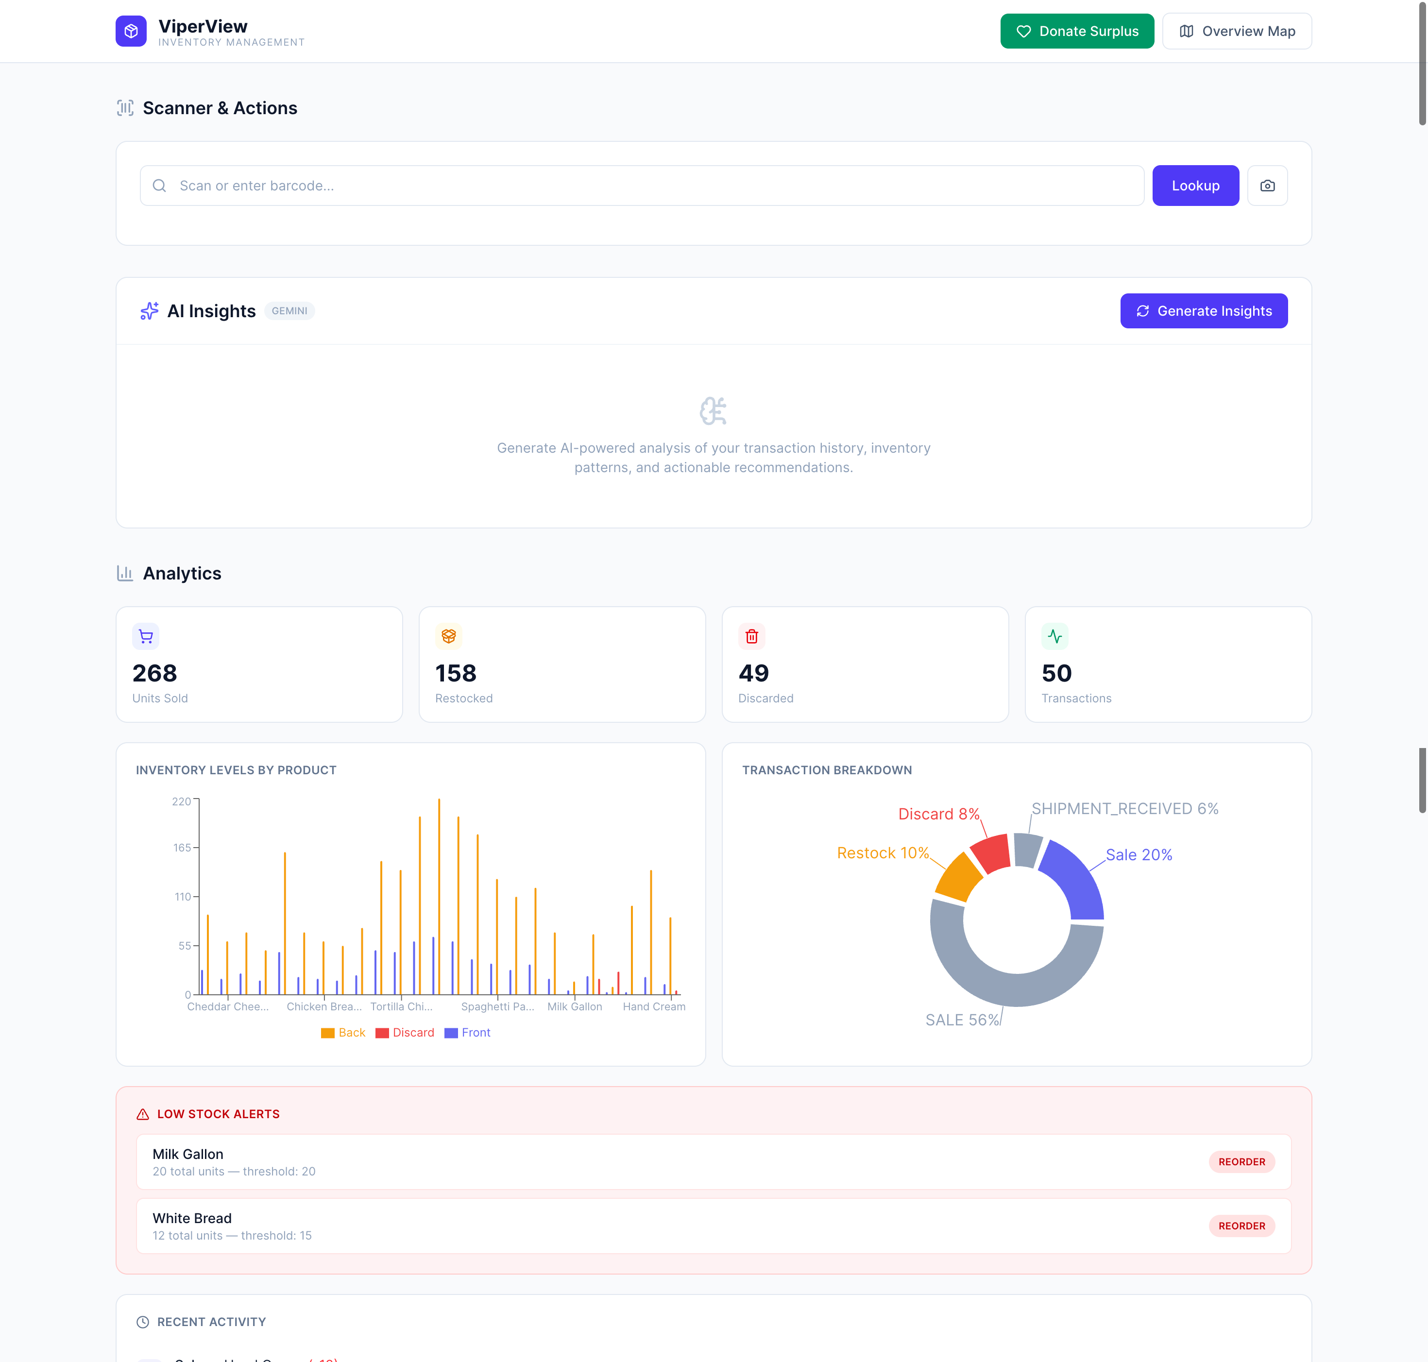Toggle the Front series in chart legend
Viewport: 1428px width, 1362px height.
468,1032
